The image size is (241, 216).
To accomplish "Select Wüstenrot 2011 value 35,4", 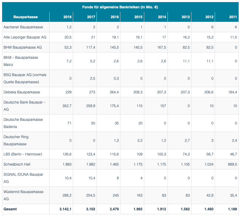I will tap(234, 195).
